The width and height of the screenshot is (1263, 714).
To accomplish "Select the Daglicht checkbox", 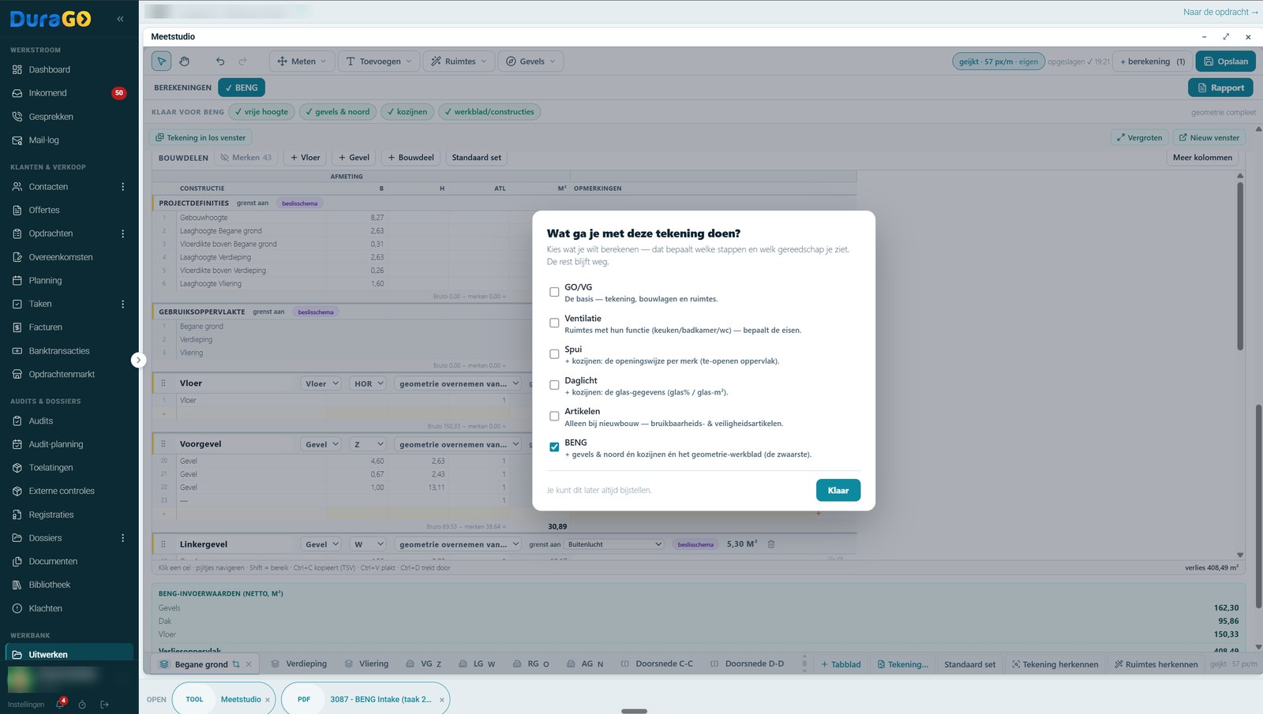I will point(554,385).
